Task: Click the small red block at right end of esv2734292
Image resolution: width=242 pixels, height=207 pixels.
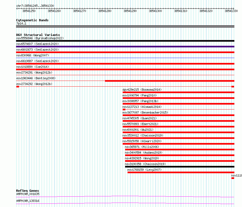Action: point(233,87)
